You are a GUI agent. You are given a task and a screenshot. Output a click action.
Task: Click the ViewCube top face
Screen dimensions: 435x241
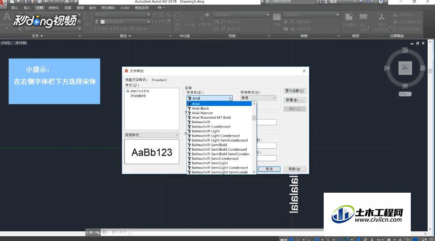(x=405, y=68)
